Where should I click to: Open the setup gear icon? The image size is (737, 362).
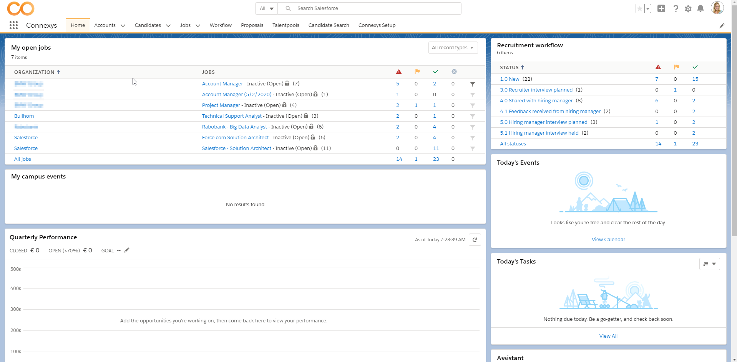(688, 8)
